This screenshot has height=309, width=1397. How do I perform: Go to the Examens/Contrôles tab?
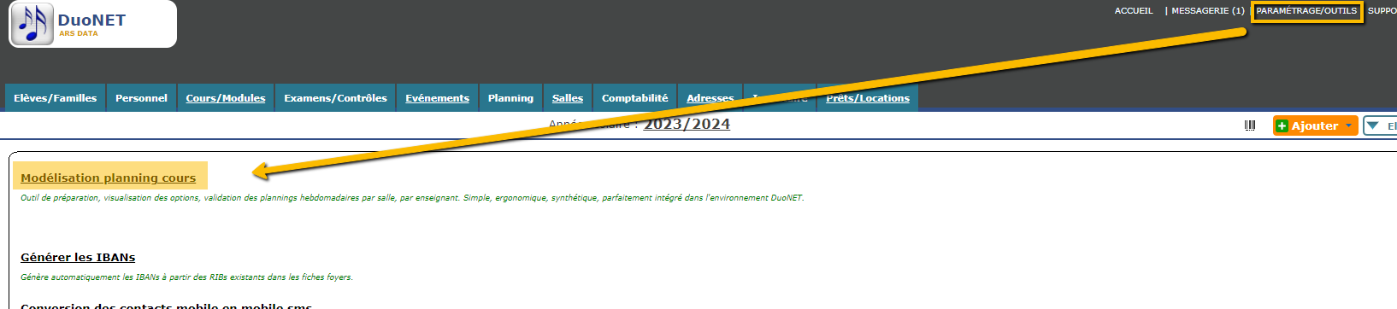tap(335, 98)
